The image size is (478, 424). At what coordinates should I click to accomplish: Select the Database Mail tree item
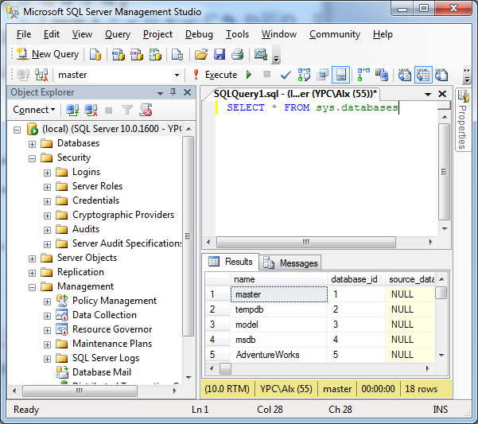pos(102,372)
